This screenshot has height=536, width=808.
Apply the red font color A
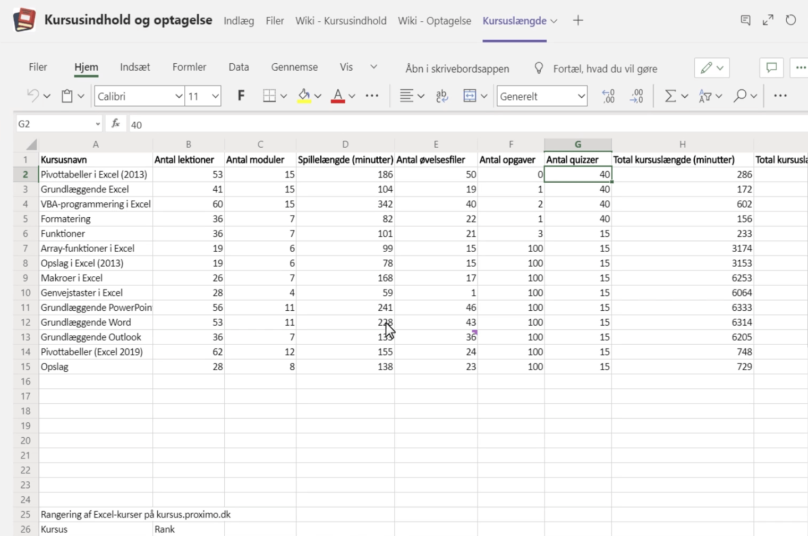[x=338, y=96]
